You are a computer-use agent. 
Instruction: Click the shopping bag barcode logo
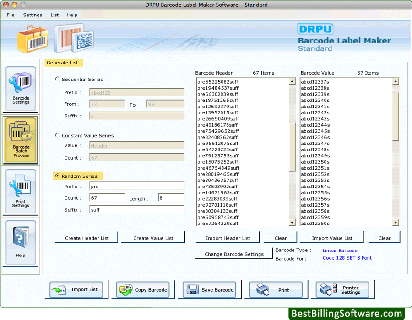coord(33,39)
